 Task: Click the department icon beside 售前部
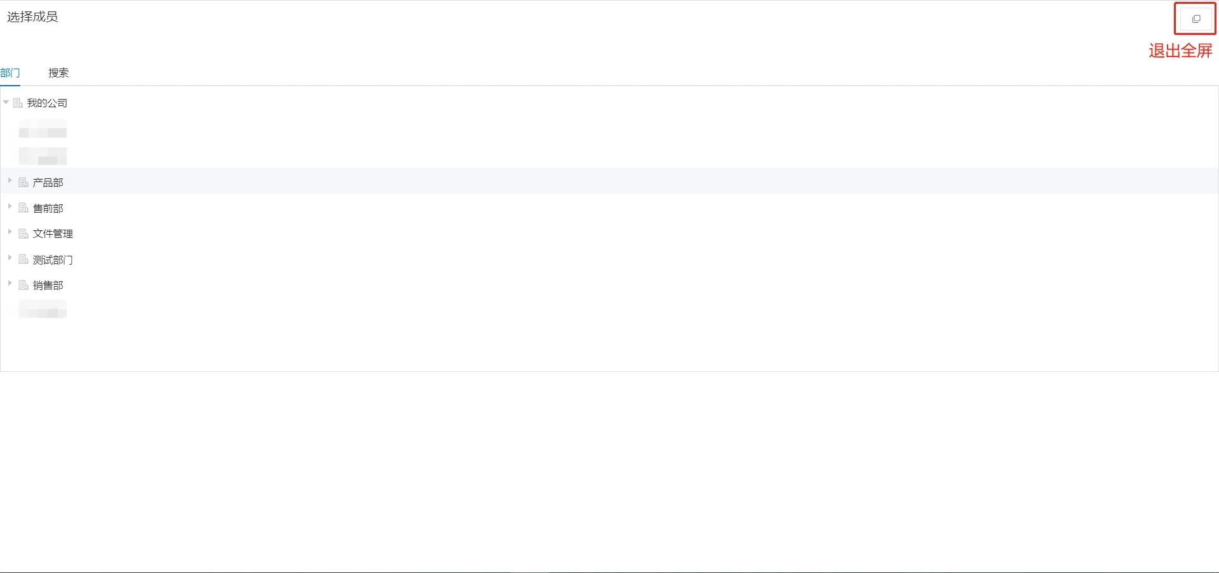point(23,208)
